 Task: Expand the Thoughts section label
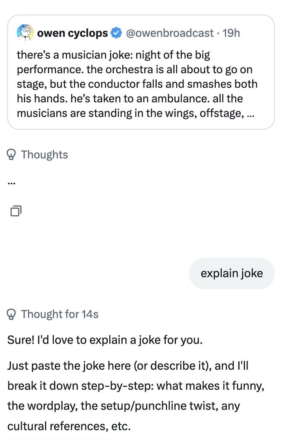(x=44, y=155)
